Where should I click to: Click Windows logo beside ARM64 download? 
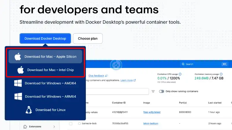coord(18,96)
